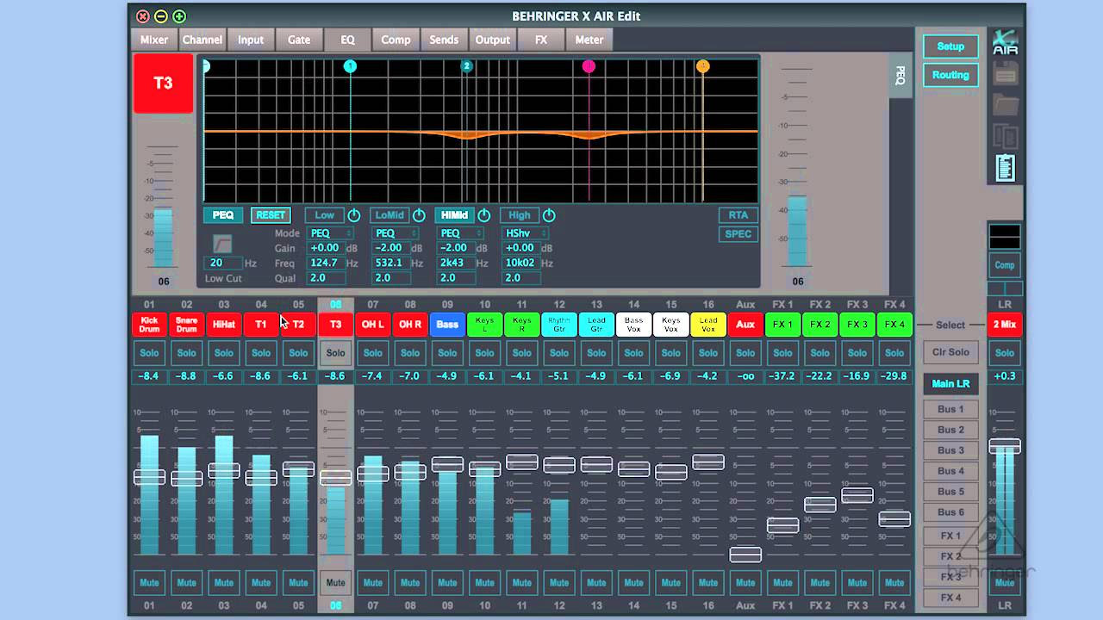Open the HShv mode dropdown for High band
Screen dimensions: 1103x620
tap(526, 233)
